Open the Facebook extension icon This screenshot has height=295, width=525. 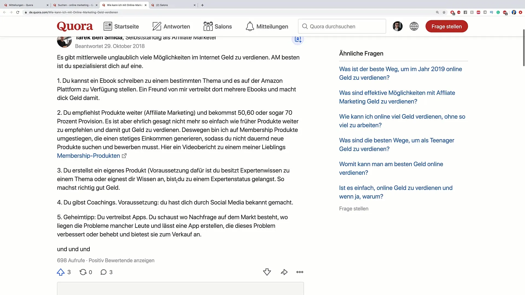click(x=465, y=12)
